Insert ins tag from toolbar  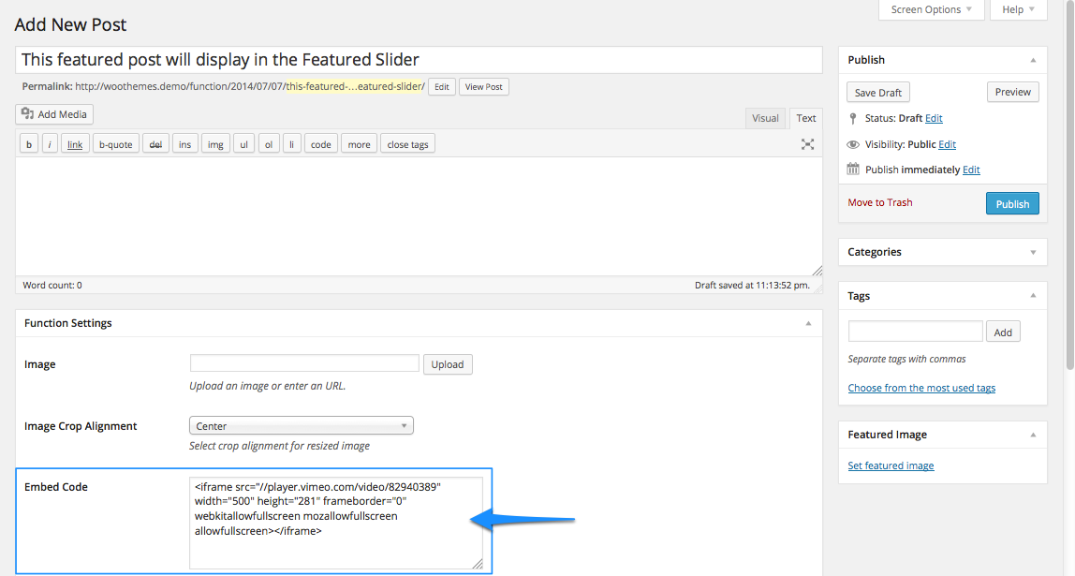click(x=185, y=144)
